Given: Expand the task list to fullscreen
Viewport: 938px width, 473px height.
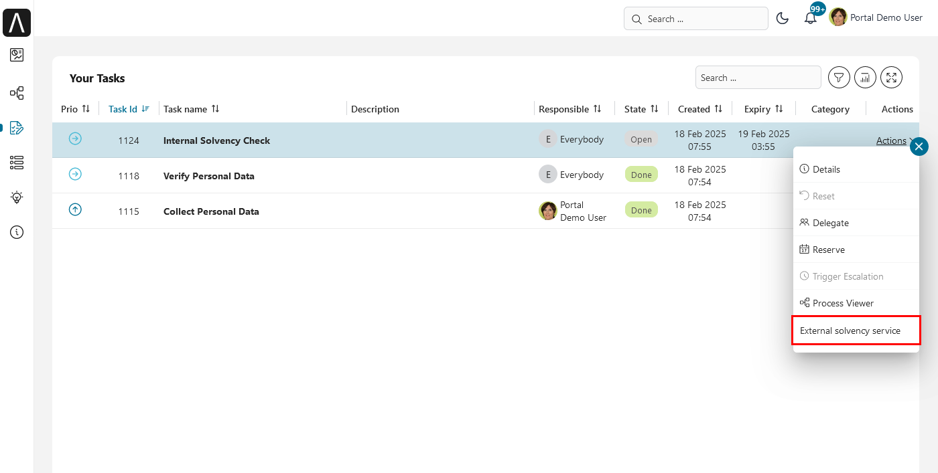Looking at the screenshot, I should point(891,78).
